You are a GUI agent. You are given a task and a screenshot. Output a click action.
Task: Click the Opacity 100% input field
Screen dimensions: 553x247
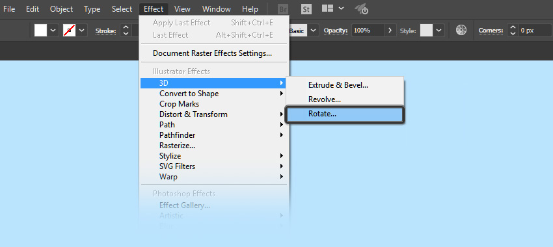click(368, 31)
